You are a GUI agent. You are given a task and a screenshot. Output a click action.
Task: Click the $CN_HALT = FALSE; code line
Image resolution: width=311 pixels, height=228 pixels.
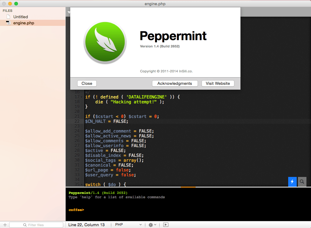107,121
